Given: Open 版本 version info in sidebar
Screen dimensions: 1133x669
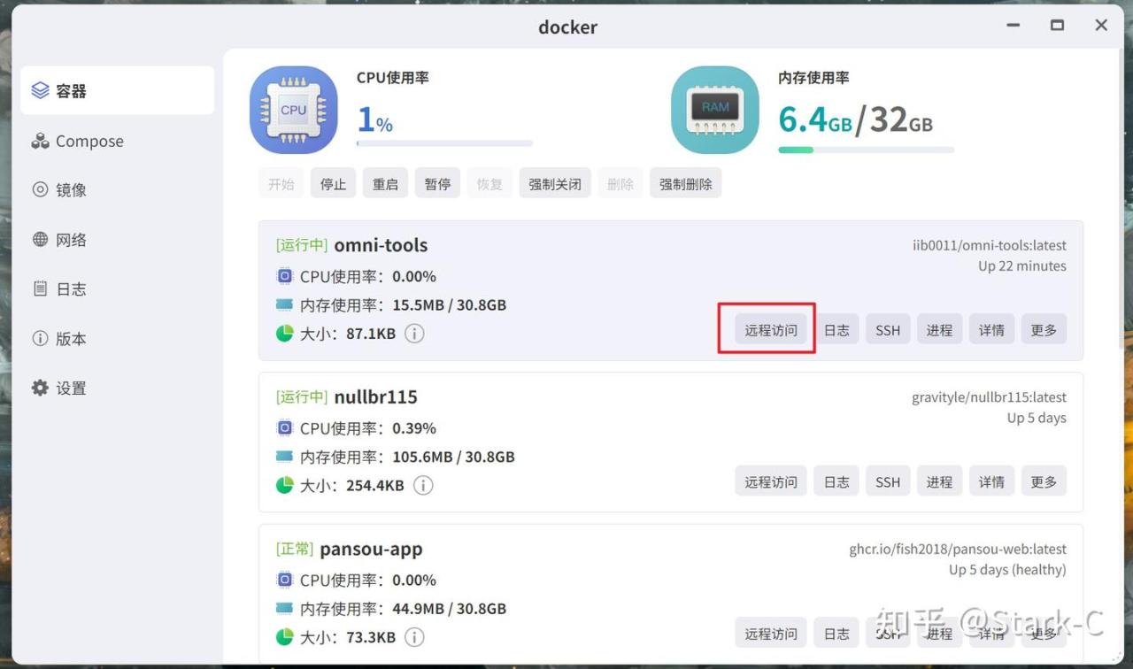Looking at the screenshot, I should [x=60, y=338].
